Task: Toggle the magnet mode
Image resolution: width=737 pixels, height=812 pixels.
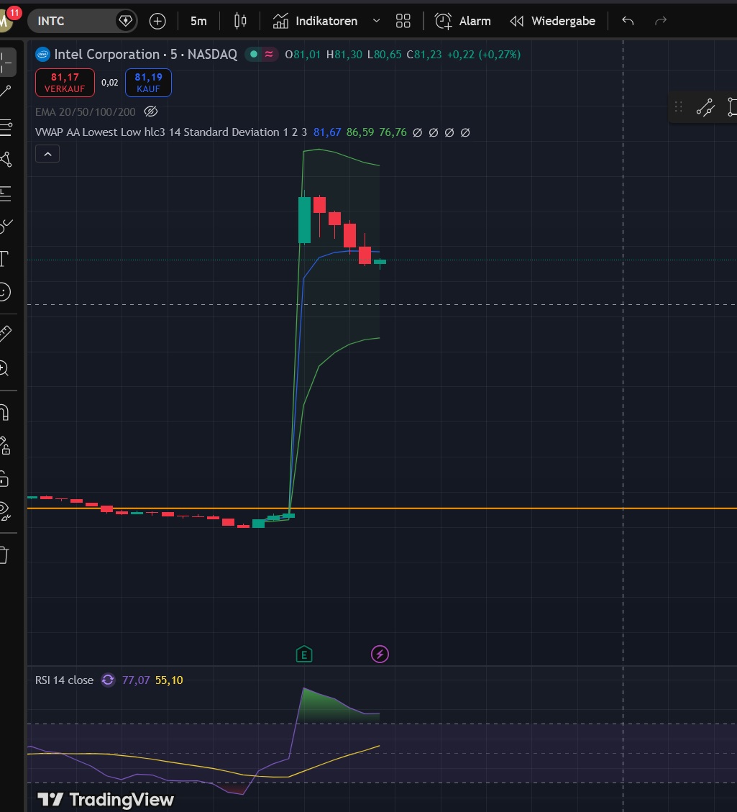Action: (x=4, y=412)
